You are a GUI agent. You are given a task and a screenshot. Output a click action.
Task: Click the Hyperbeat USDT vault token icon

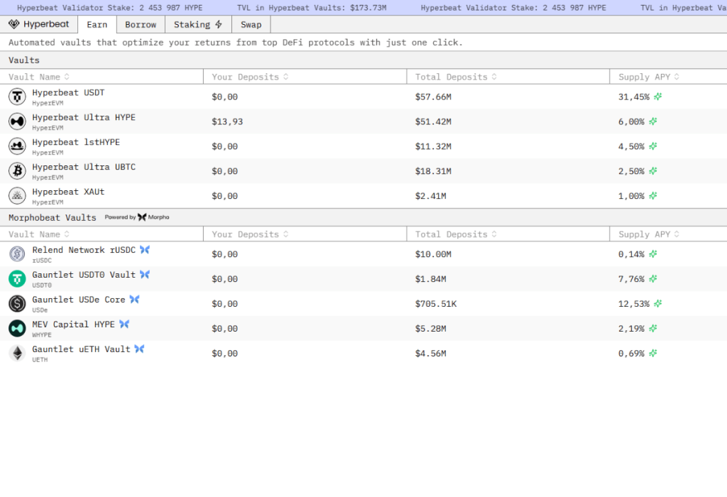tap(17, 97)
